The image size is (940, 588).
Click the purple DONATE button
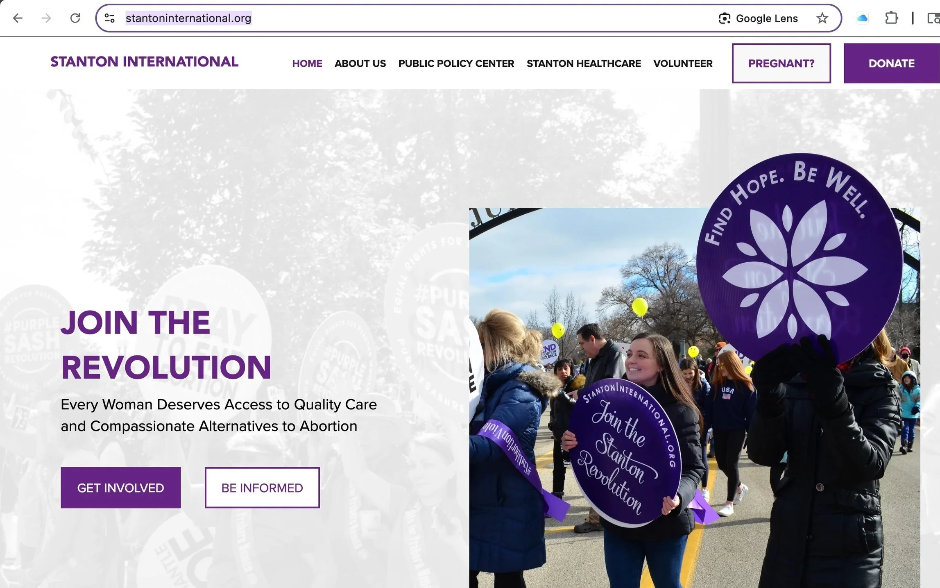892,64
